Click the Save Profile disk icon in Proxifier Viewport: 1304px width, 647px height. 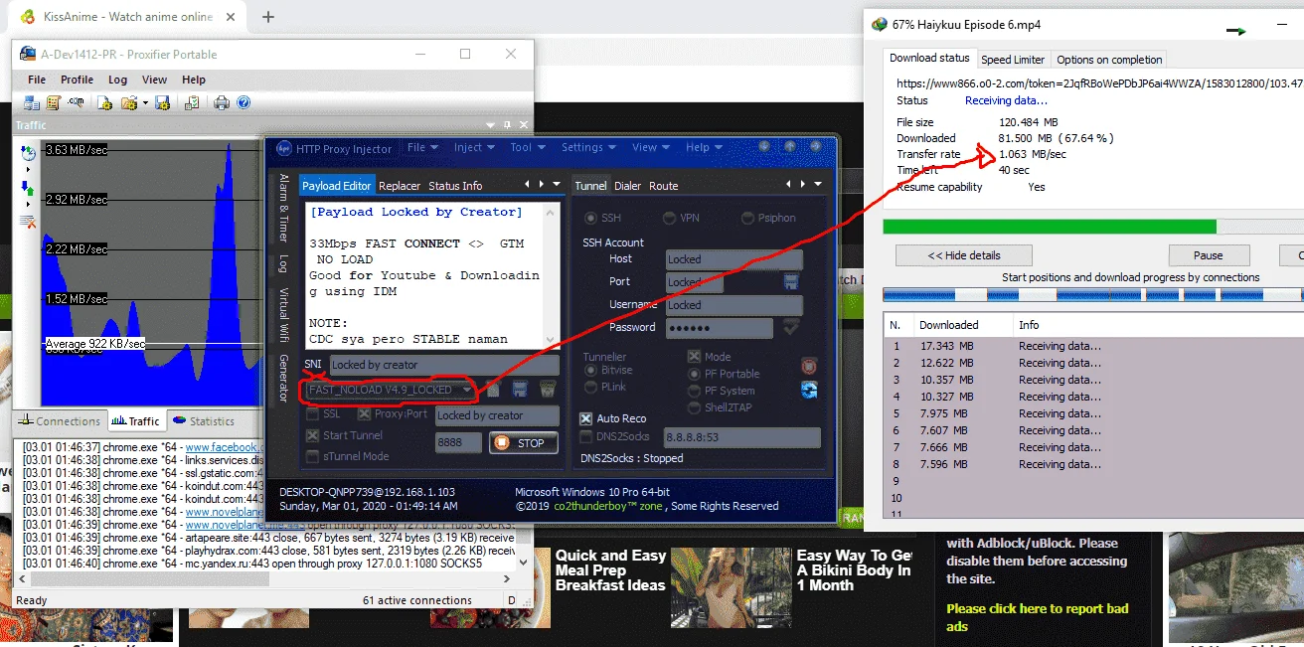click(163, 102)
